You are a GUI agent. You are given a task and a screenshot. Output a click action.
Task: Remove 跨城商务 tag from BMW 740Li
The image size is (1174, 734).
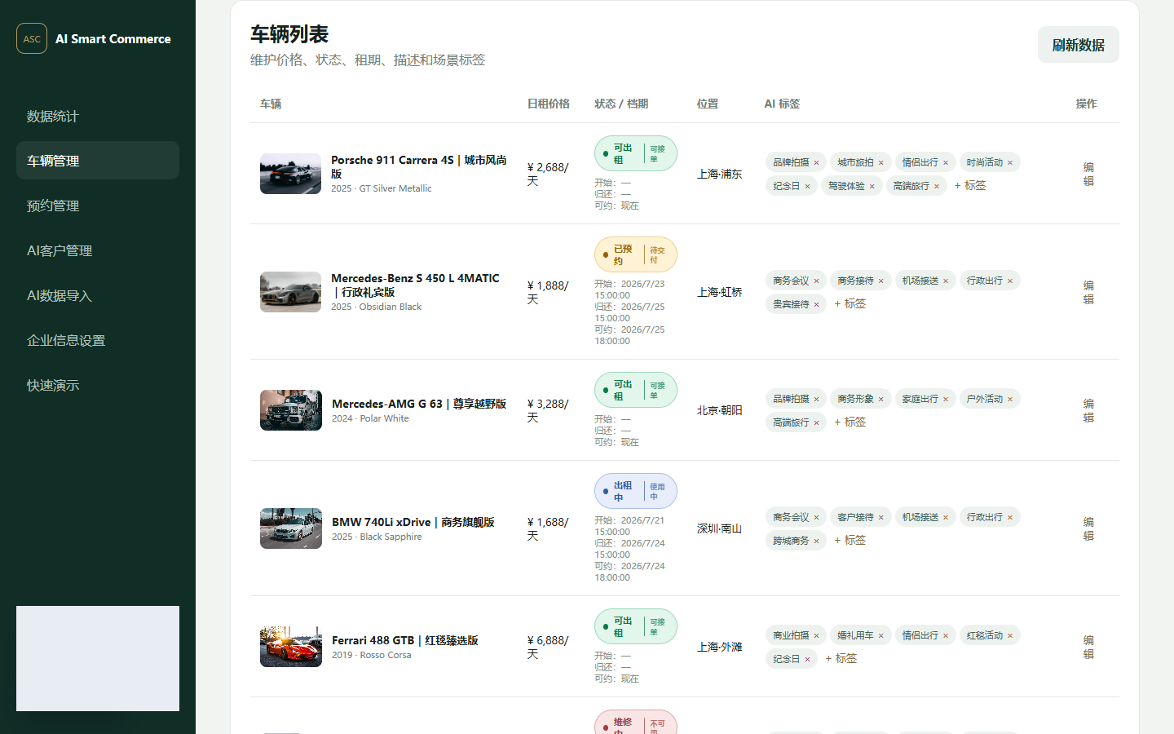coord(816,541)
